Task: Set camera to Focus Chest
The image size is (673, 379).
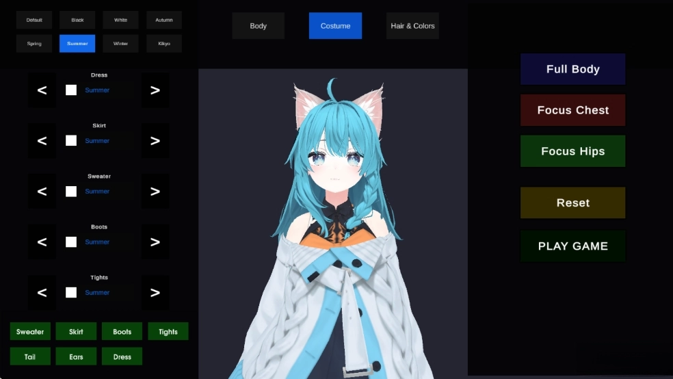Action: point(572,110)
